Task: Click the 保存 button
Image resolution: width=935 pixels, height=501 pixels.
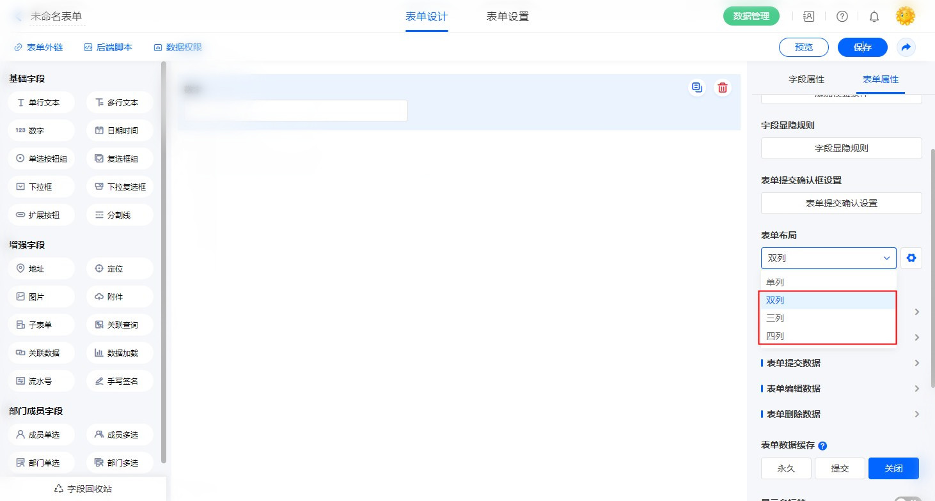Action: (x=862, y=47)
